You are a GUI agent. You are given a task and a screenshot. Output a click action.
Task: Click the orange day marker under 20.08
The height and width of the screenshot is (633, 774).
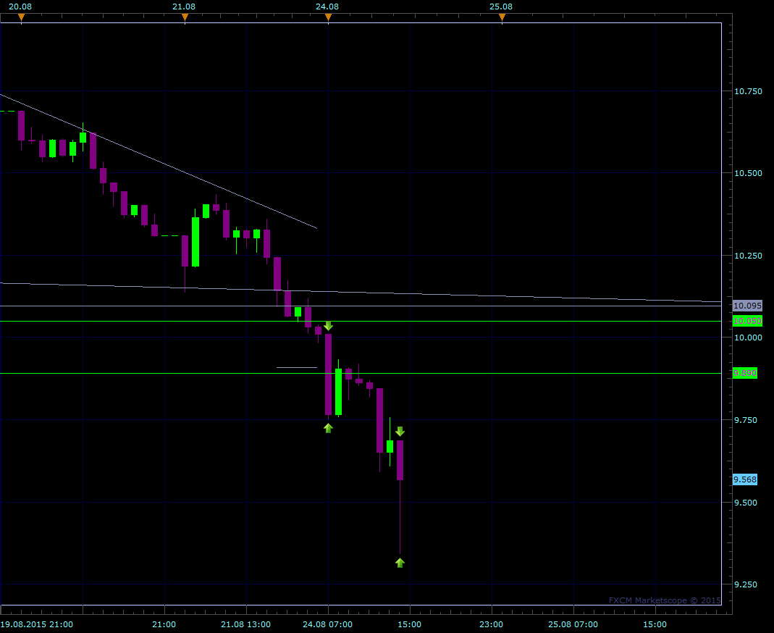[21, 17]
